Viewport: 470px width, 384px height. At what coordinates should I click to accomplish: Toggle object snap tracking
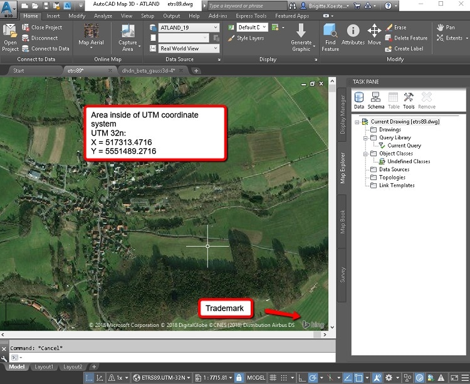coord(348,377)
